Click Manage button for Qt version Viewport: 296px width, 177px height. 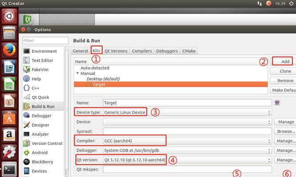(285, 160)
